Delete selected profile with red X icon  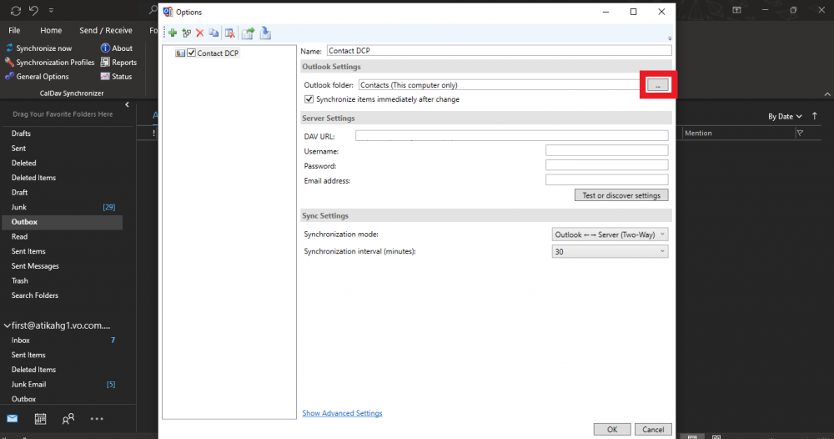coord(199,33)
